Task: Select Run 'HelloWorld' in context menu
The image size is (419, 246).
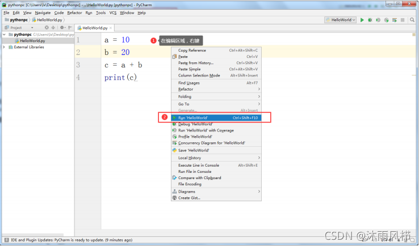Action: coord(216,118)
